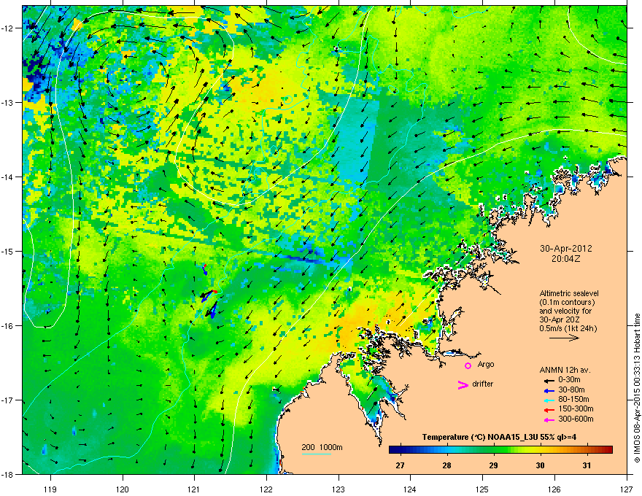Click the longitude axis label 127

tap(627, 489)
